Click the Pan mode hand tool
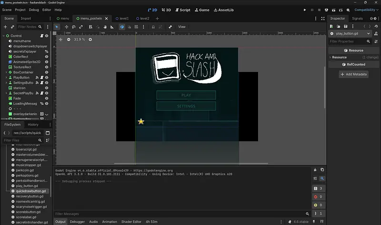The image size is (381, 225). click(x=105, y=27)
